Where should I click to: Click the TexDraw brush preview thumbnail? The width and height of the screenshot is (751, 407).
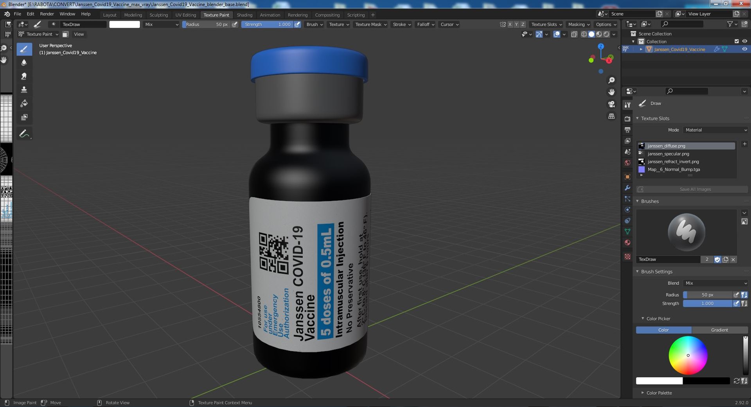point(686,232)
